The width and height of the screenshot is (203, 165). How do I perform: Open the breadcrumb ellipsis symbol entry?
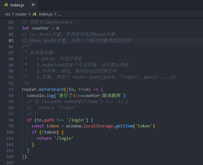(59, 14)
